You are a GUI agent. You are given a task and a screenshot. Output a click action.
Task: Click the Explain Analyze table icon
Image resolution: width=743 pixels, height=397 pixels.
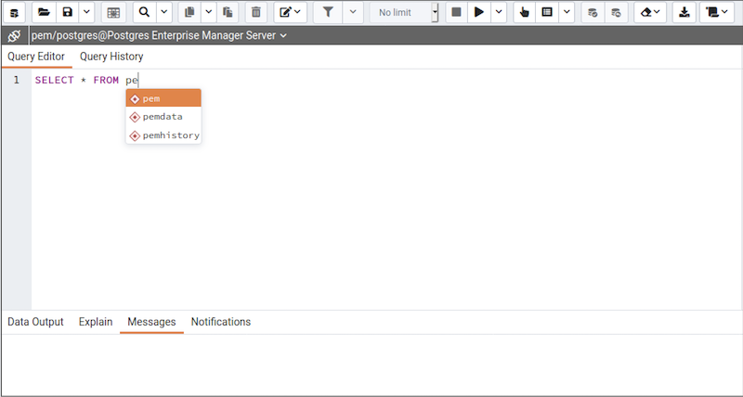[547, 13]
